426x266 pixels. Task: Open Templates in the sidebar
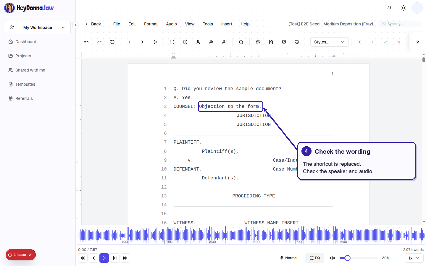click(25, 84)
